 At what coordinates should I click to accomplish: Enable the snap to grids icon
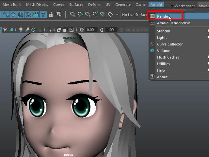(x=73, y=15)
